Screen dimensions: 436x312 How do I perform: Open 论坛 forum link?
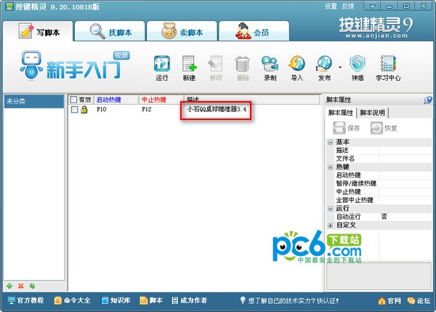pos(419,301)
